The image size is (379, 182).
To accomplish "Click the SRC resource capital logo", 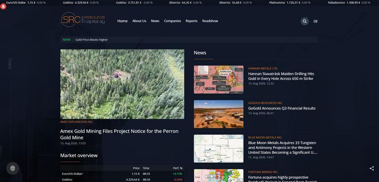I will pyautogui.click(x=82, y=20).
